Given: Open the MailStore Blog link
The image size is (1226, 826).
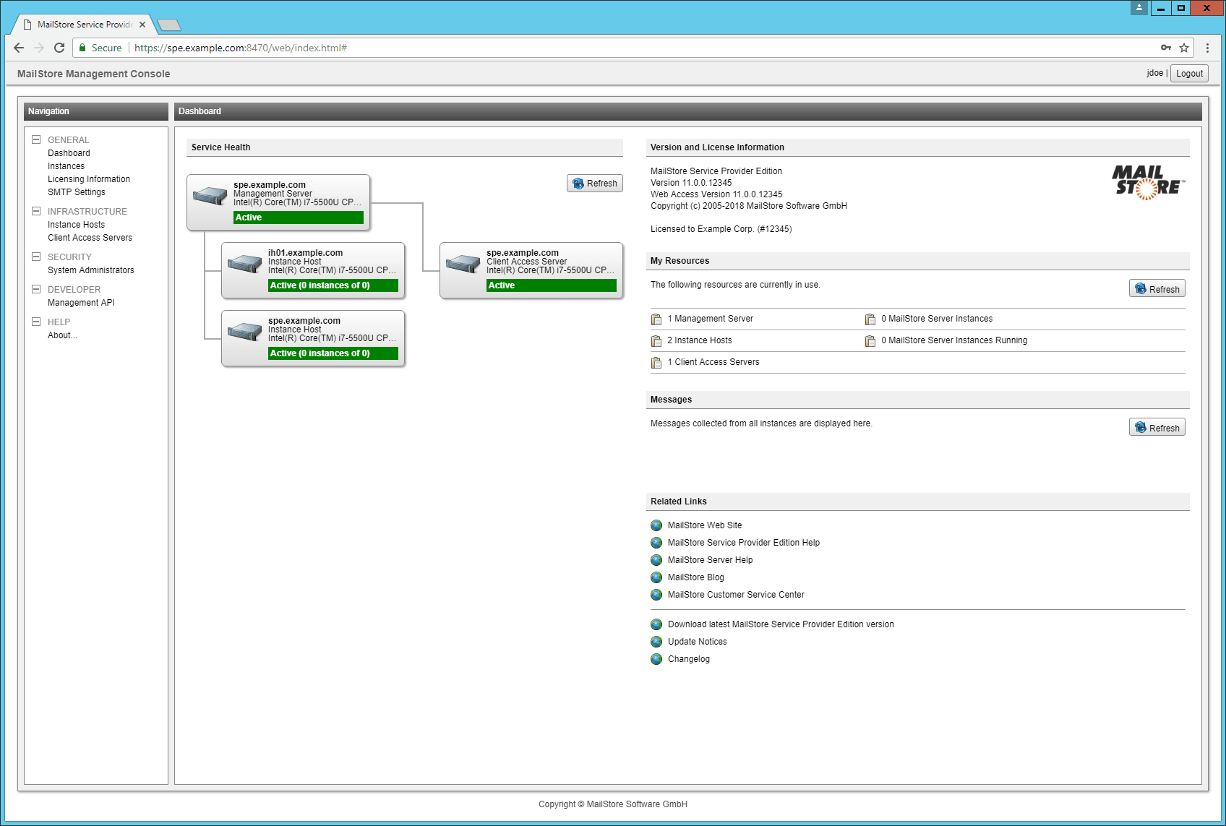Looking at the screenshot, I should (696, 577).
